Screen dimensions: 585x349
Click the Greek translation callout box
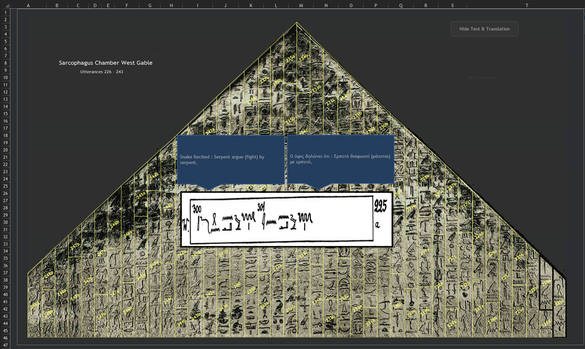click(340, 159)
